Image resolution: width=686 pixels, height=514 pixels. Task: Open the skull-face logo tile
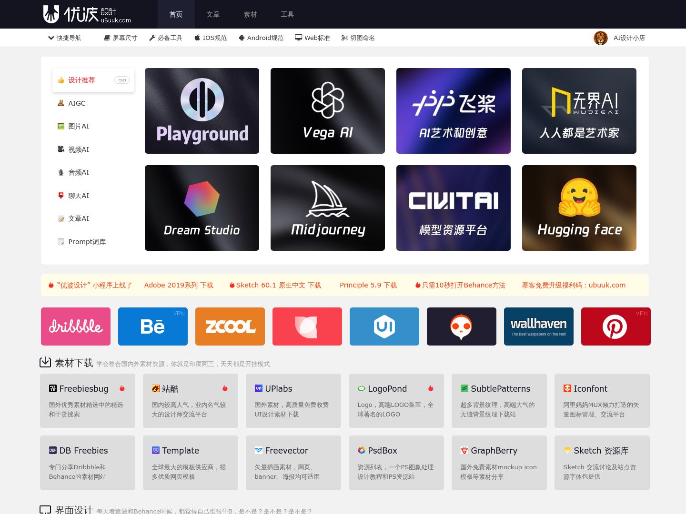(x=462, y=326)
